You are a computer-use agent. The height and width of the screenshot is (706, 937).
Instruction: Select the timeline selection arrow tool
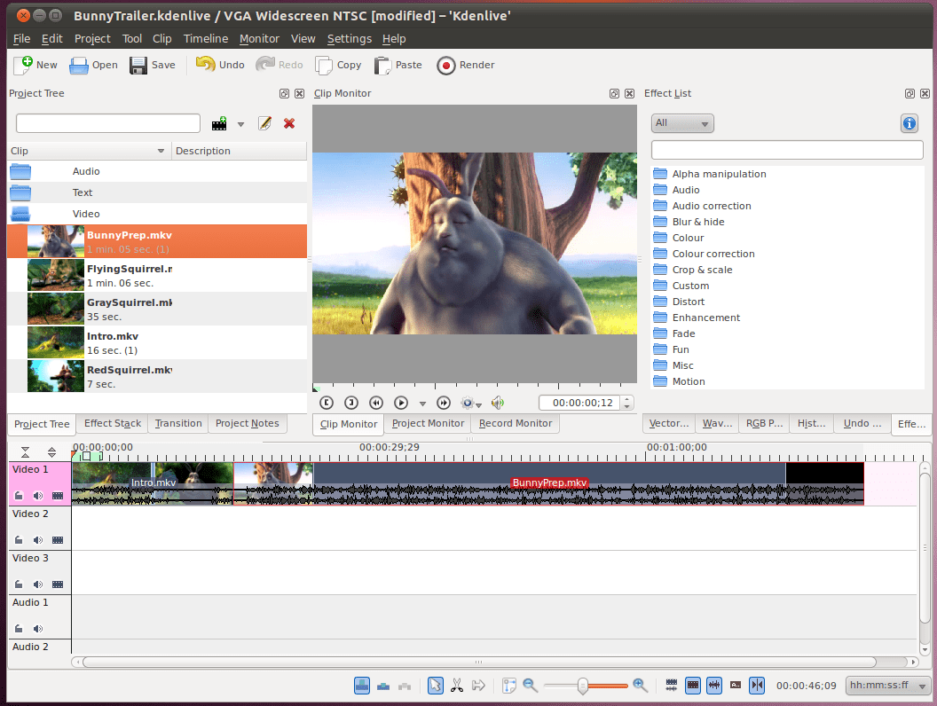(435, 685)
